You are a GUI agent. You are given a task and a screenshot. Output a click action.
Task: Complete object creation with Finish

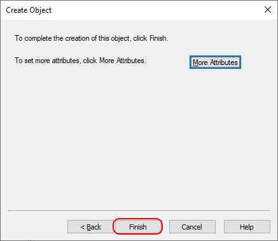coord(138,227)
